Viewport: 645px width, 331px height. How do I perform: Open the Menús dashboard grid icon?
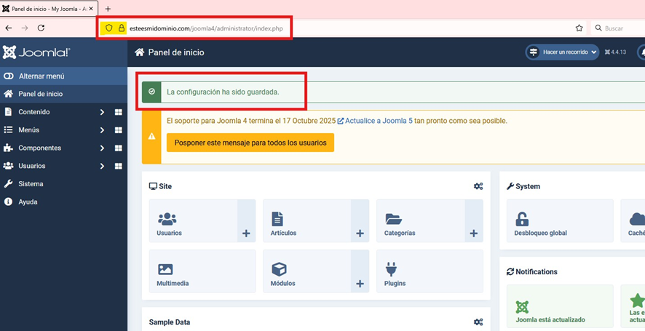pyautogui.click(x=119, y=130)
